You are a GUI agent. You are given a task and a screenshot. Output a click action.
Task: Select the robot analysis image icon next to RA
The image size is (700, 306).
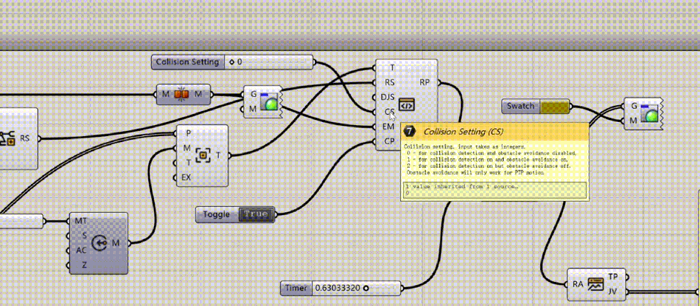595,284
